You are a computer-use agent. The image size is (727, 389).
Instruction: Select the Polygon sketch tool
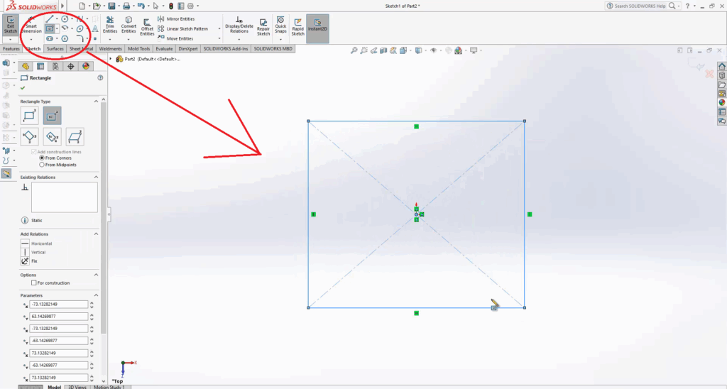tap(65, 38)
